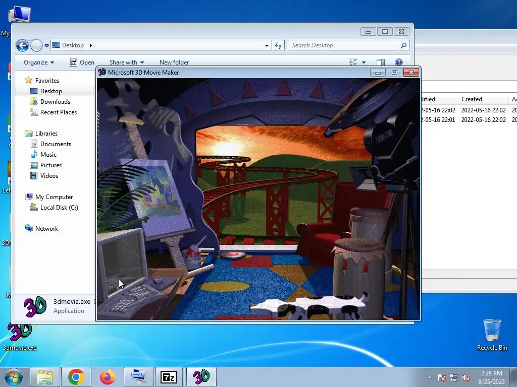
Task: Open the address bar history dropdown
Action: tap(267, 46)
